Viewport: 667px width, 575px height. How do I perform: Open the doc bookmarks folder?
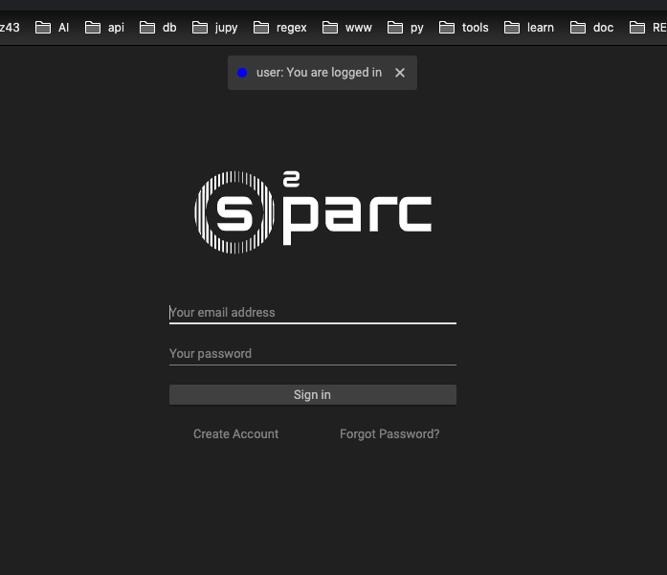pyautogui.click(x=591, y=28)
